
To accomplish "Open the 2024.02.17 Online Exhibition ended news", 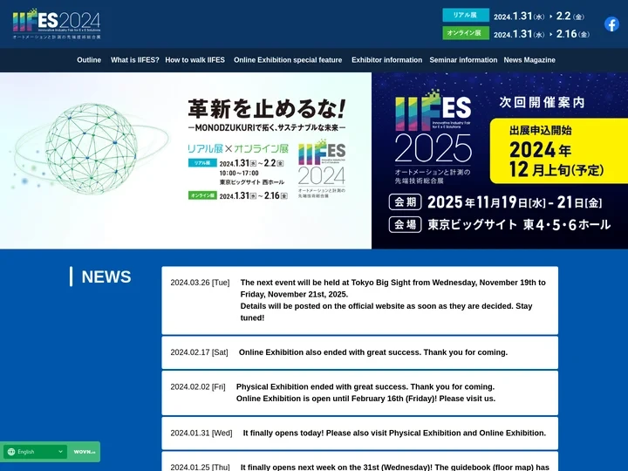I will tap(359, 352).
